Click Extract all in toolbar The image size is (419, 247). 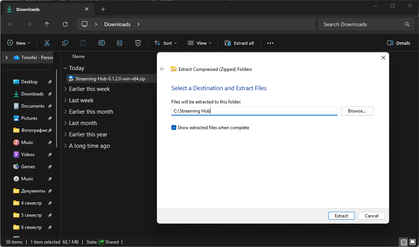tap(239, 43)
